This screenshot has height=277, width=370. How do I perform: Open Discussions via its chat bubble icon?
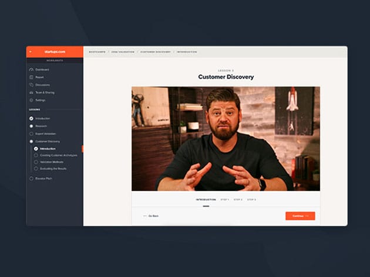click(x=31, y=85)
